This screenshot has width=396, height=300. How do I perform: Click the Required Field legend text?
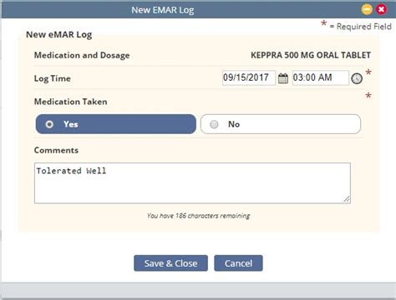[x=361, y=27]
